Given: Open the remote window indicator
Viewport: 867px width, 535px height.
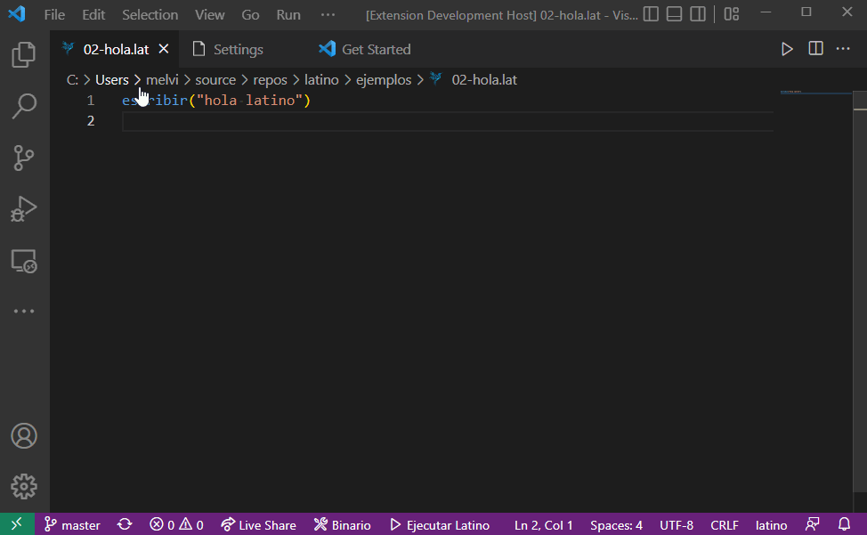Looking at the screenshot, I should [17, 524].
